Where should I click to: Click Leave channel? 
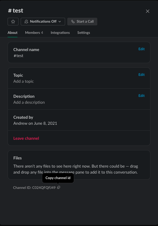[26, 138]
